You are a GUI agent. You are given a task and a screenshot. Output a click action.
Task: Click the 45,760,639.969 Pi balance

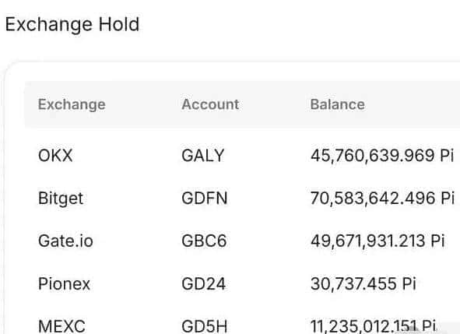(x=382, y=156)
